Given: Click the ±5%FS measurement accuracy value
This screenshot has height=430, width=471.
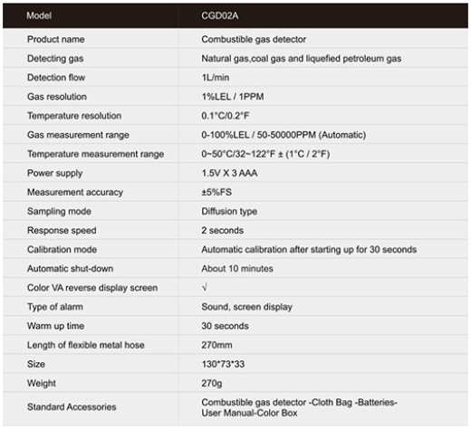Looking at the screenshot, I should [216, 192].
